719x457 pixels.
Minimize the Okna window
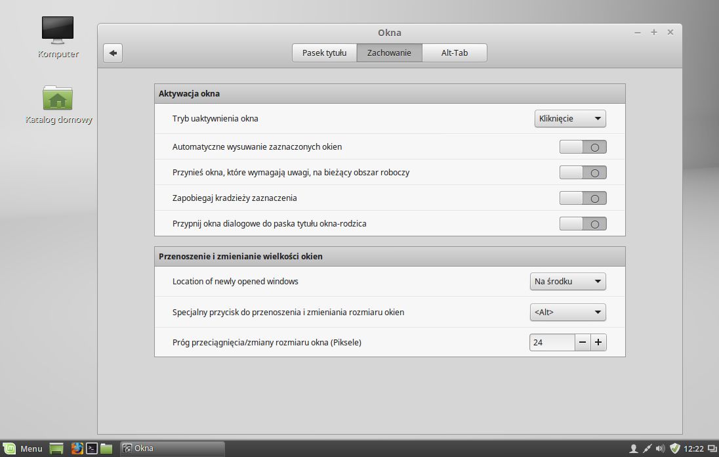[638, 33]
